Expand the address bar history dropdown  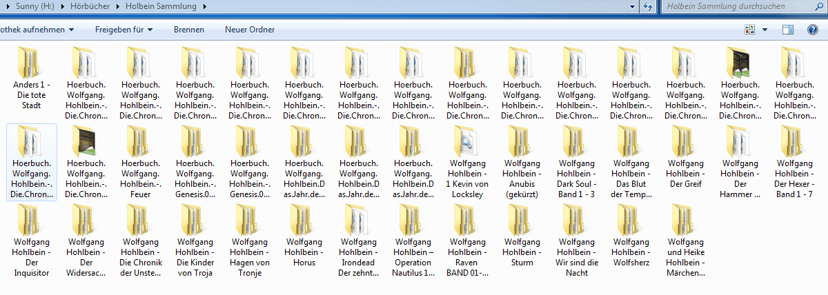633,6
